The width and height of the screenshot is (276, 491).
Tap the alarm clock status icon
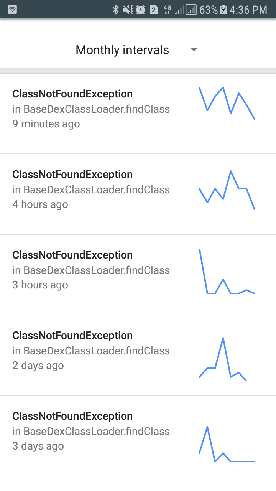[140, 10]
